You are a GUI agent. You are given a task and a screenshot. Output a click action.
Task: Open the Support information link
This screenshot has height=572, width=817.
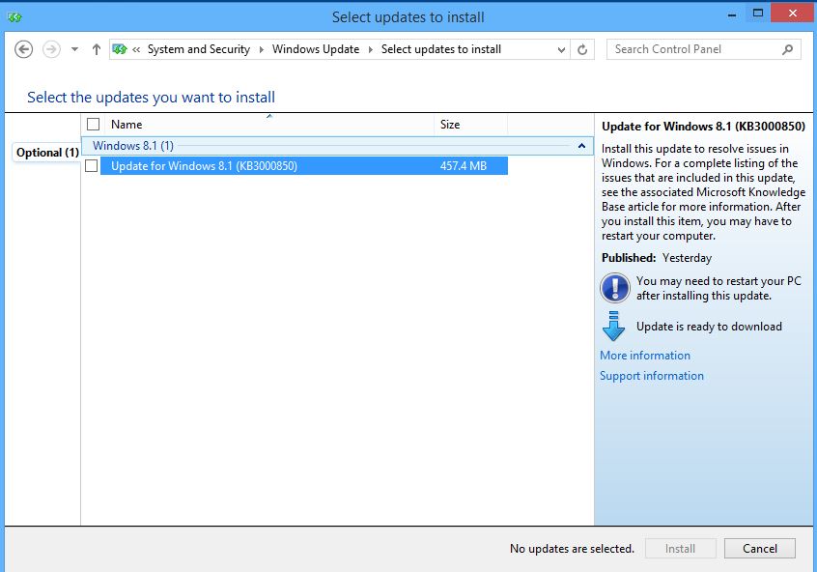652,376
